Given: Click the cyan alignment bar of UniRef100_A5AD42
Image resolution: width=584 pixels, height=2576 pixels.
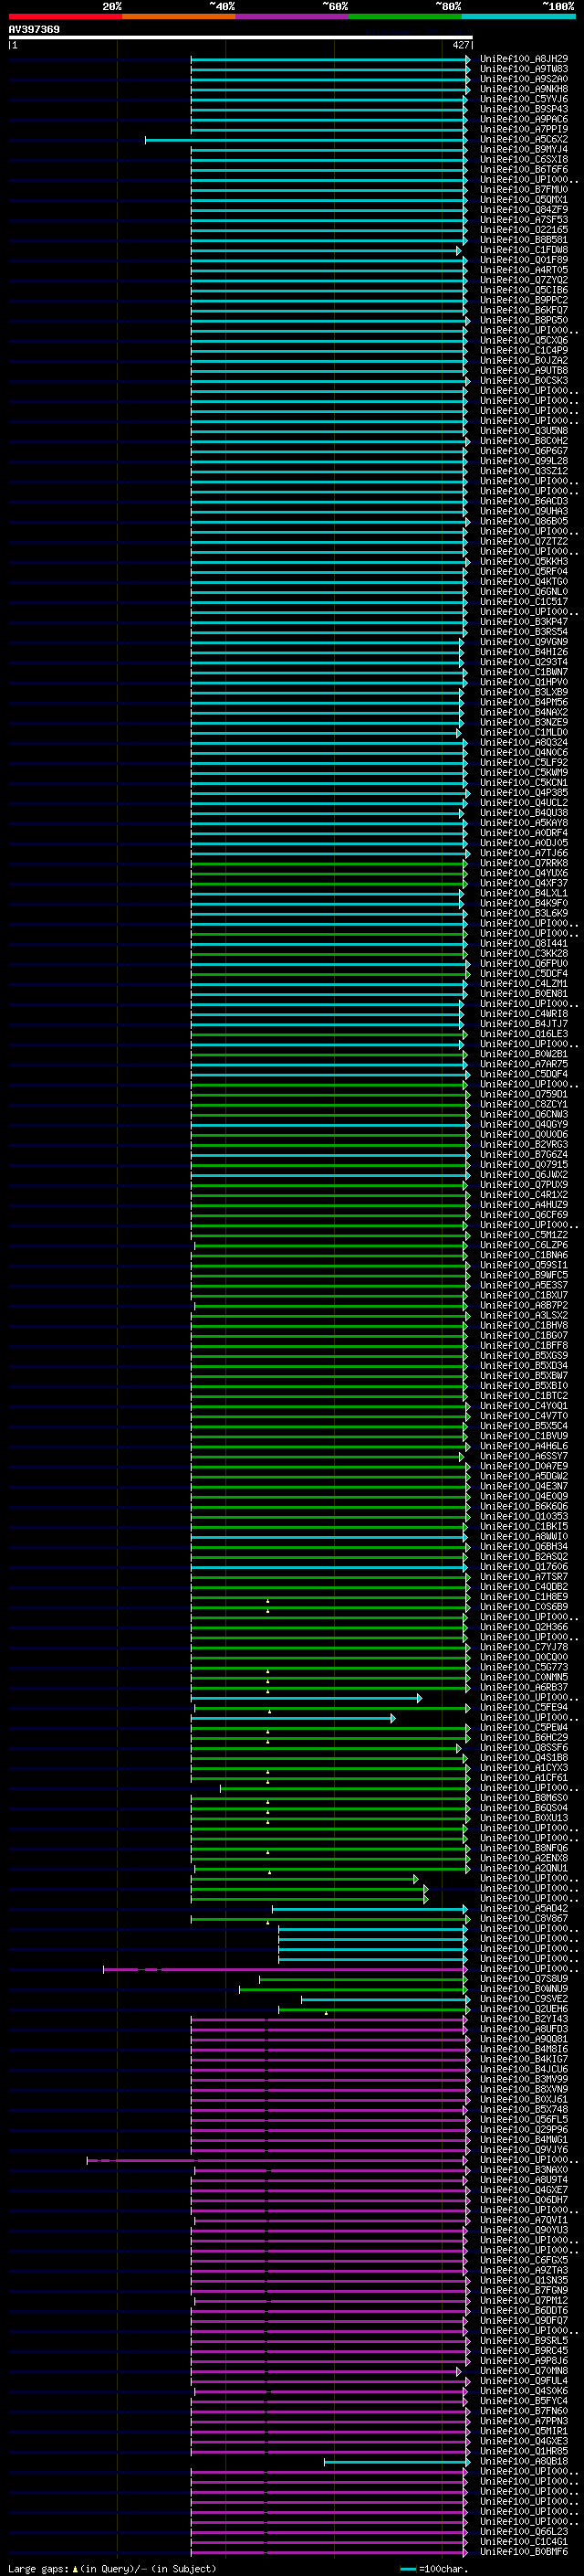Looking at the screenshot, I should pyautogui.click(x=370, y=1909).
